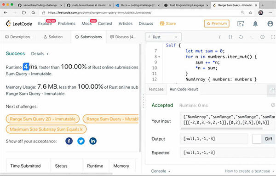Enter fullscreen editor mode icon

[273, 37]
